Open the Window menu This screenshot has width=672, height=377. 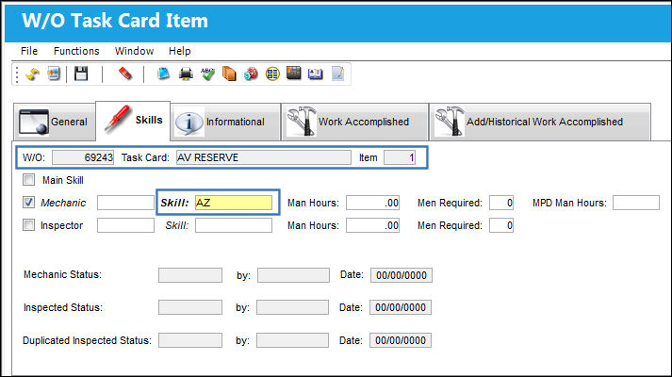coord(134,51)
